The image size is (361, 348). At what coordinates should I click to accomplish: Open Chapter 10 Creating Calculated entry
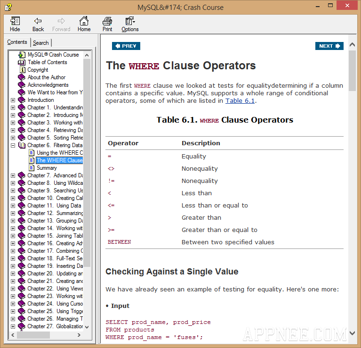[x=55, y=198]
